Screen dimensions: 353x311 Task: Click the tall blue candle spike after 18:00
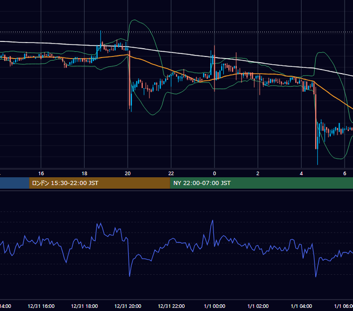pyautogui.click(x=100, y=40)
